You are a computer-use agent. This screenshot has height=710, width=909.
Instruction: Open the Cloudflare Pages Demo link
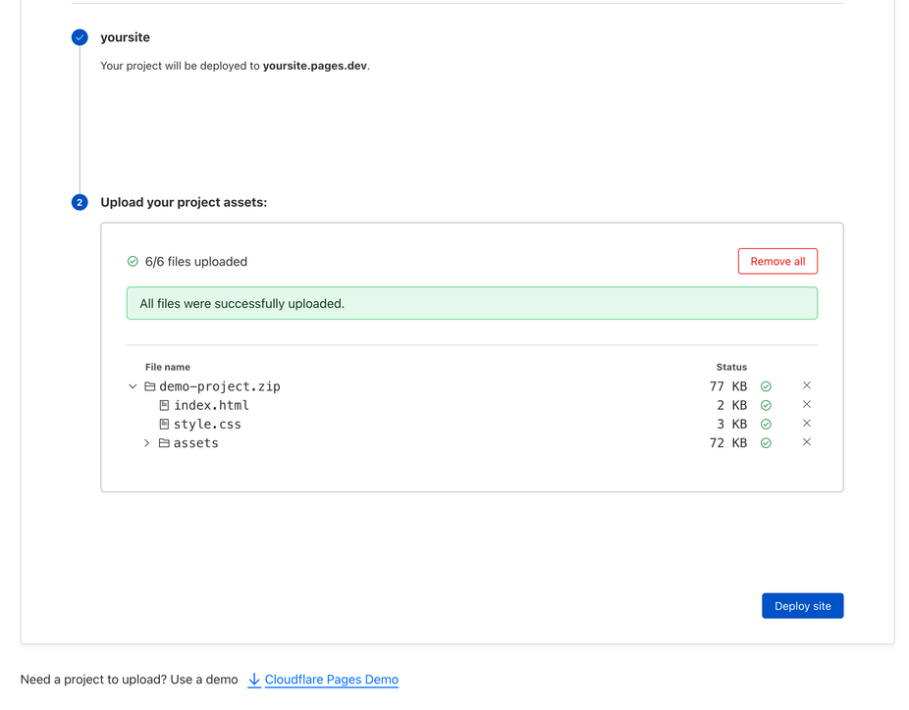(x=331, y=680)
